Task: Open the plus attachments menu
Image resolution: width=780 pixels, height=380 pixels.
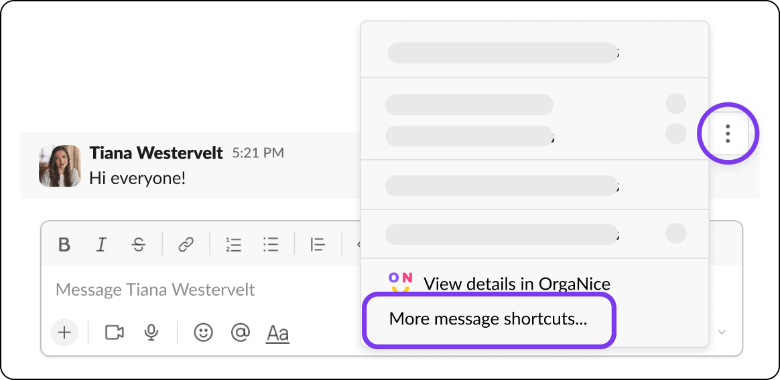Action: tap(65, 332)
